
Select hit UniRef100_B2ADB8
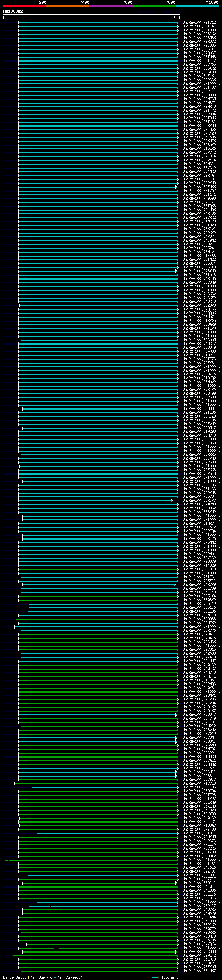click(x=199, y=619)
